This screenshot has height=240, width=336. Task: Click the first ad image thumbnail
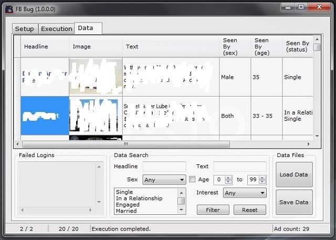tap(96, 77)
